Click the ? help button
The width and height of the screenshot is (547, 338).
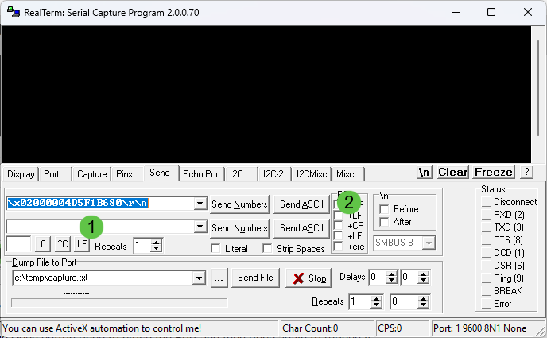click(x=526, y=172)
